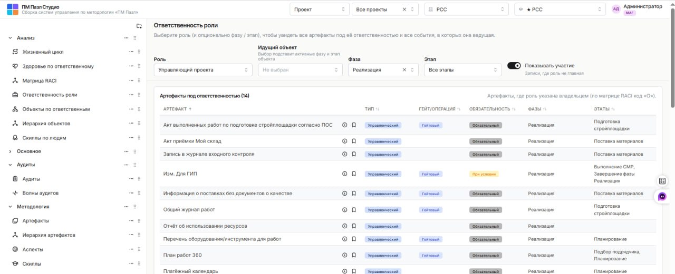This screenshot has height=274, width=675.
Task: Clear the Все проекты filter
Action: click(404, 9)
